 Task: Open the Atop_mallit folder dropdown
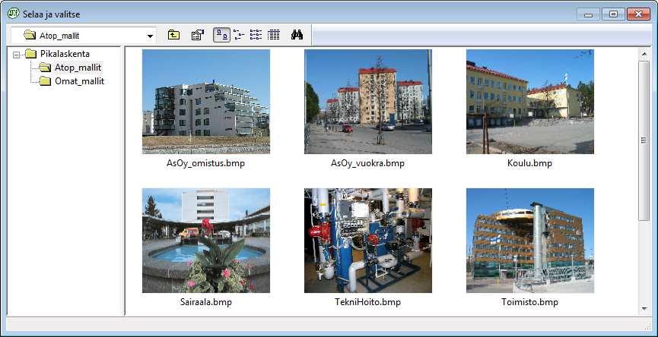[x=150, y=36]
